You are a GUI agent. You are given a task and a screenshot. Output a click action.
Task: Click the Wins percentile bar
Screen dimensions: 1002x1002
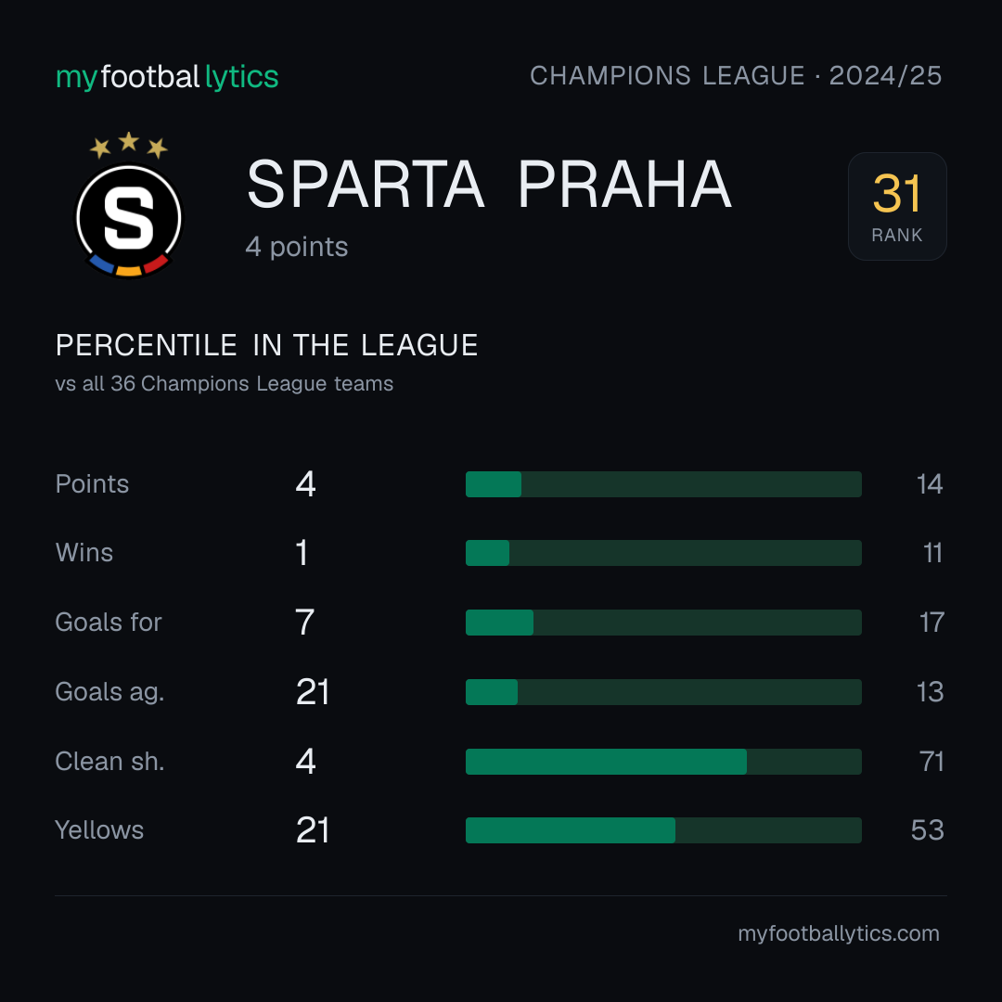coord(663,553)
